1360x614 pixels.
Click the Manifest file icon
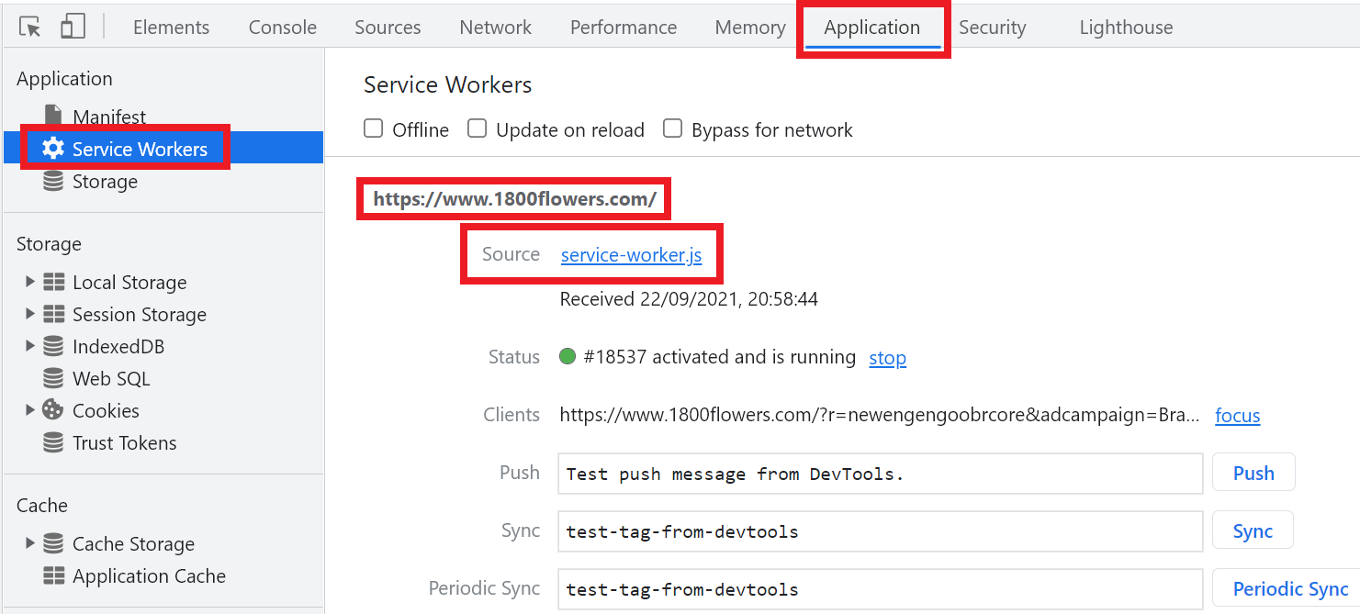[54, 117]
